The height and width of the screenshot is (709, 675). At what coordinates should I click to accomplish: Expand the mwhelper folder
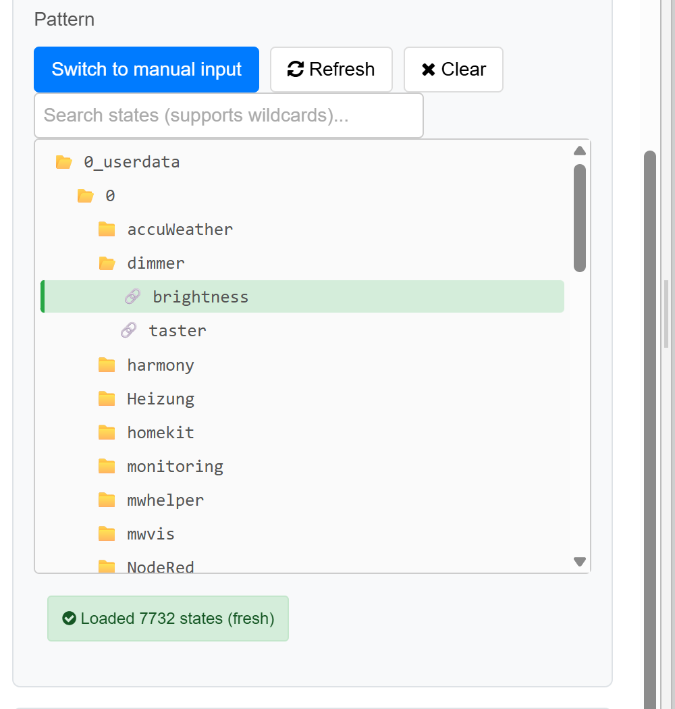165,500
